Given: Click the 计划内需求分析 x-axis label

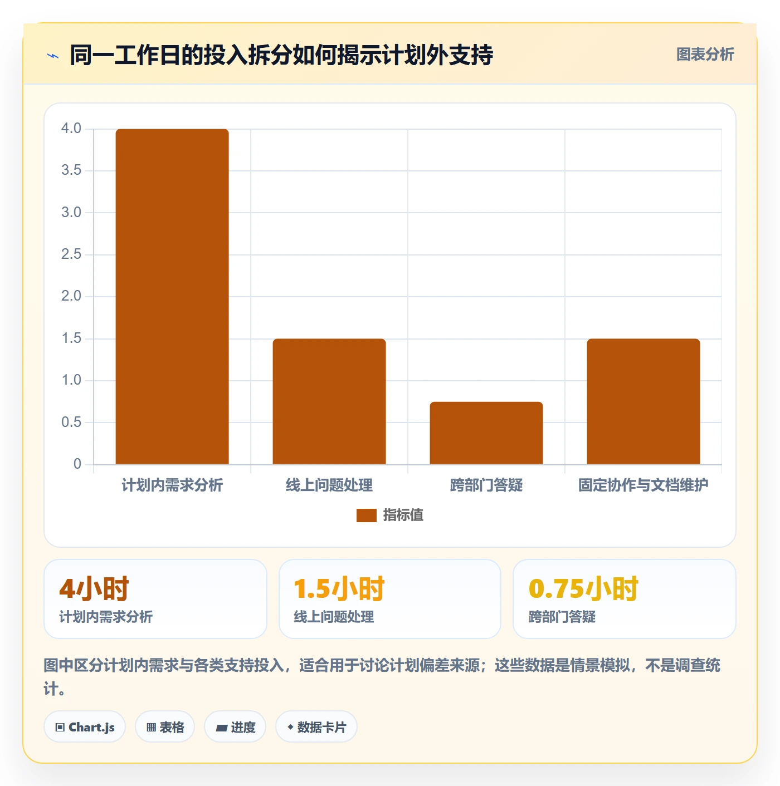Looking at the screenshot, I should pos(172,485).
